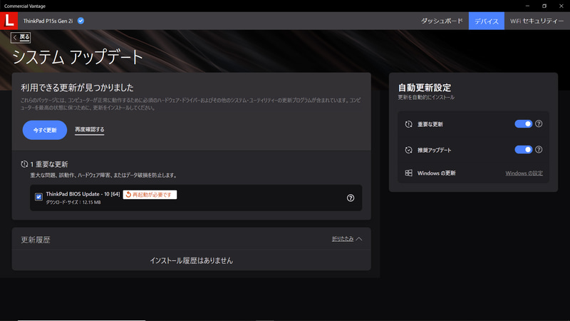
Task: Toggle off 推奨アップデート auto-update switch
Action: pos(524,150)
